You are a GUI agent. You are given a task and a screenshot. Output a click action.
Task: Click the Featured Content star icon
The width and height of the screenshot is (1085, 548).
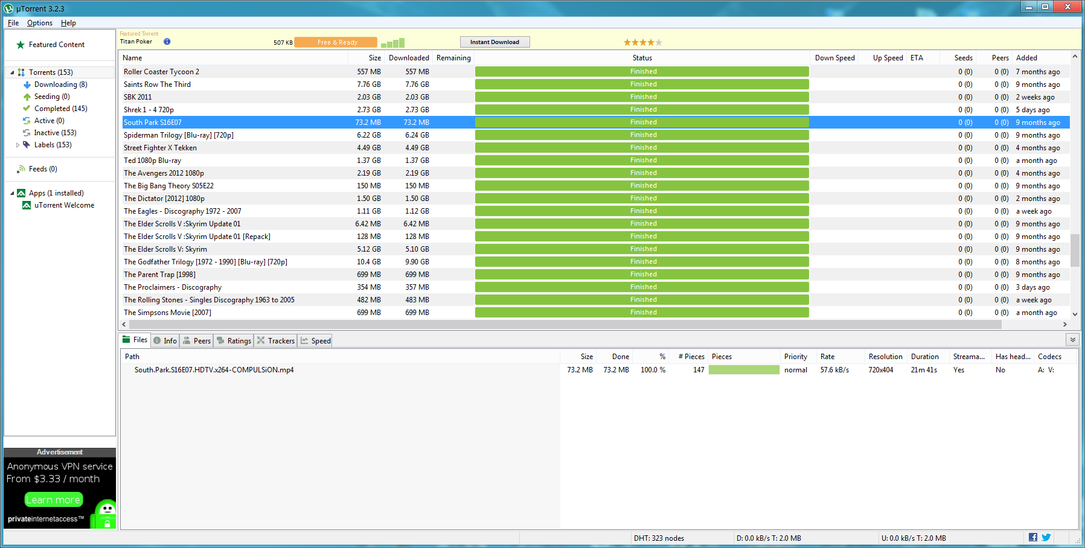pos(21,45)
